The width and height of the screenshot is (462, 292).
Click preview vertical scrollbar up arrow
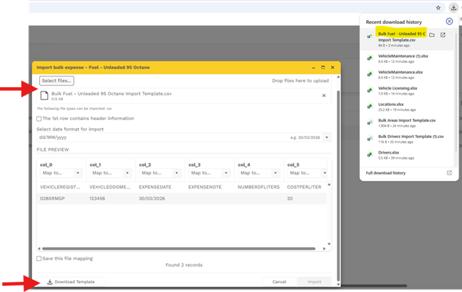point(329,184)
